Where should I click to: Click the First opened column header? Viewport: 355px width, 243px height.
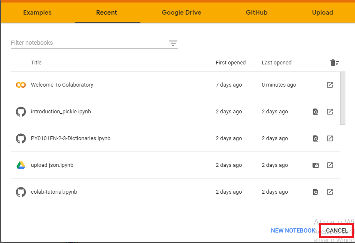[x=231, y=63]
